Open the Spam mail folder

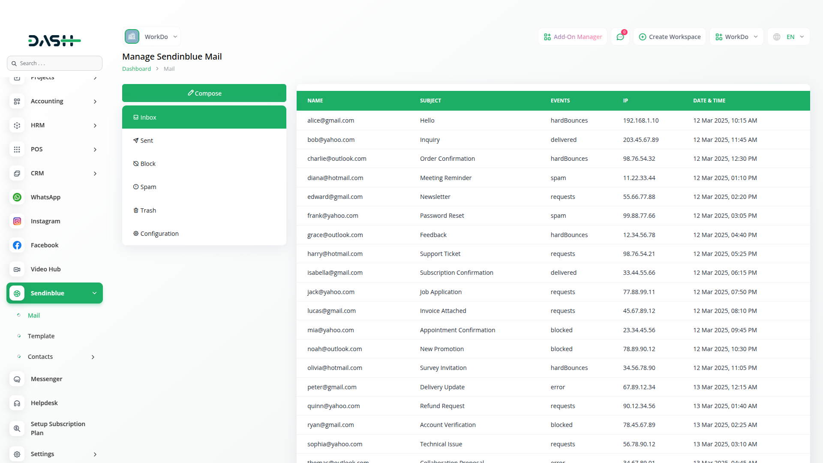(148, 187)
